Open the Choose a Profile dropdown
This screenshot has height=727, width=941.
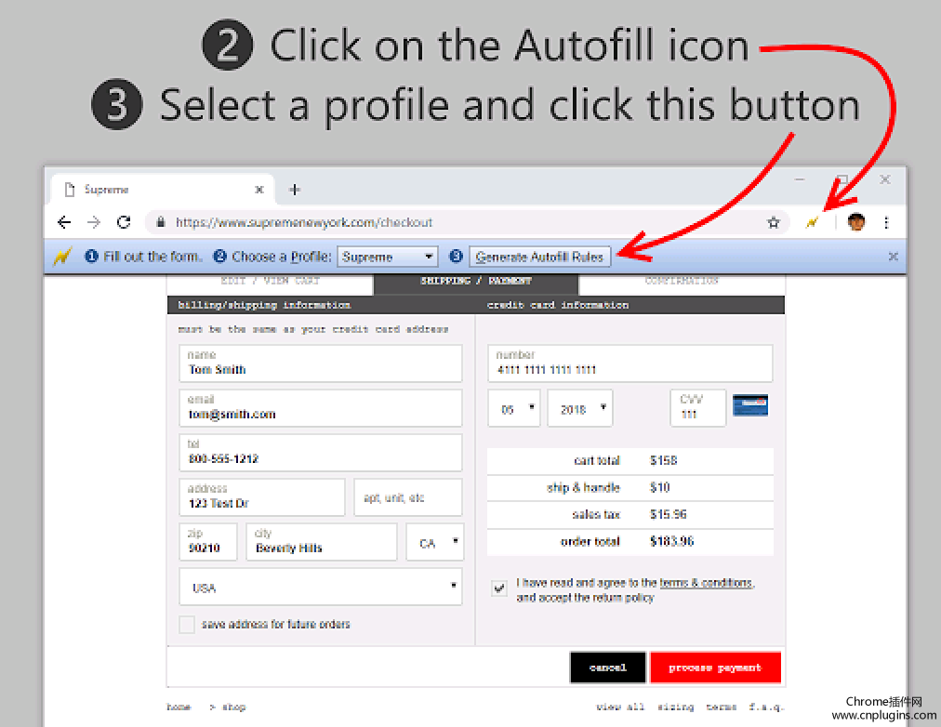pos(388,257)
